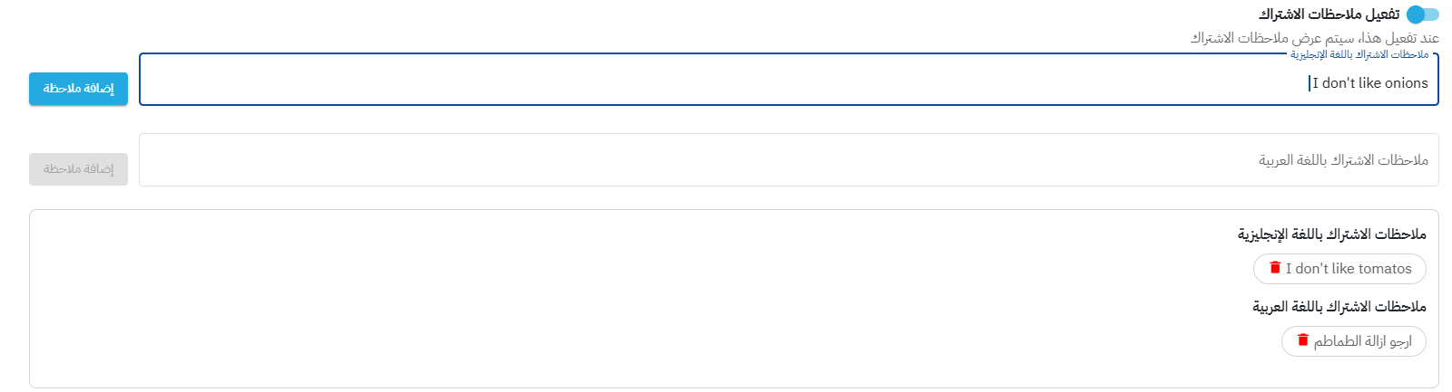Click the word "tomatos" in the English chip
Image resolution: width=1452 pixels, height=392 pixels.
(1386, 269)
